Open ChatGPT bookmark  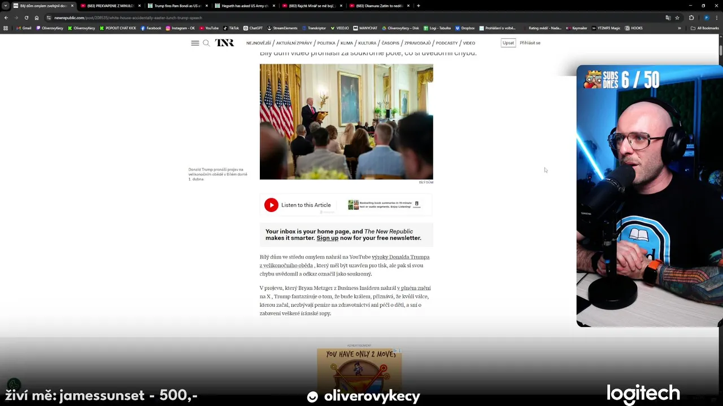(253, 28)
